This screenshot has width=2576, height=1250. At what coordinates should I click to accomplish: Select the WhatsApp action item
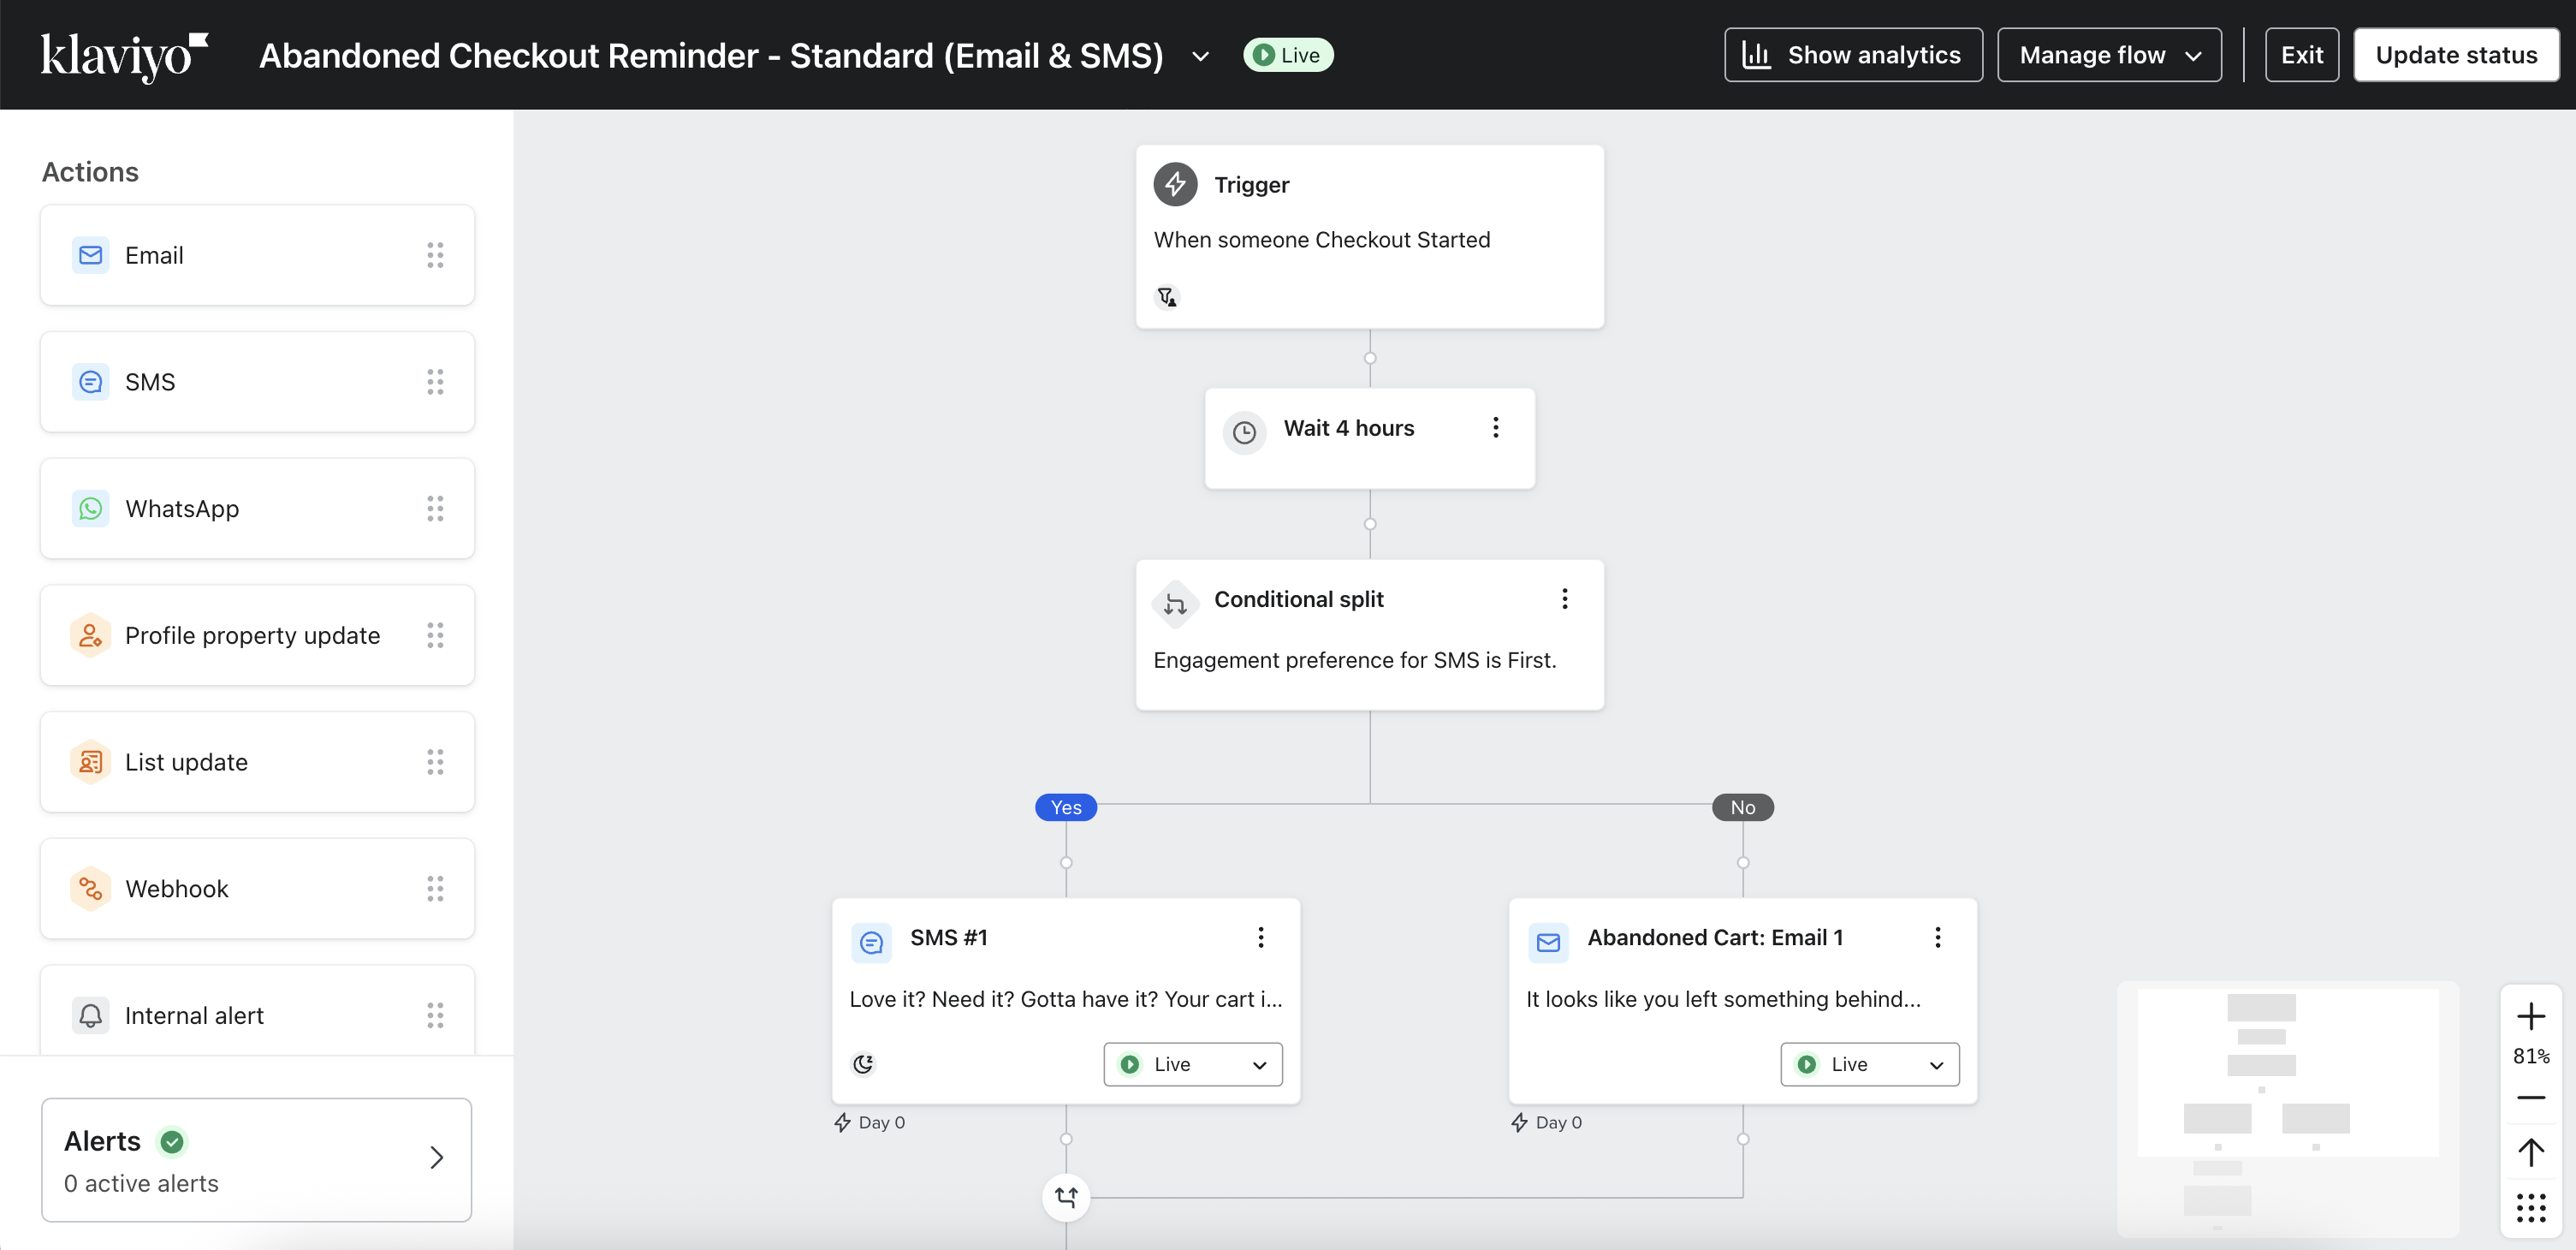click(x=257, y=509)
